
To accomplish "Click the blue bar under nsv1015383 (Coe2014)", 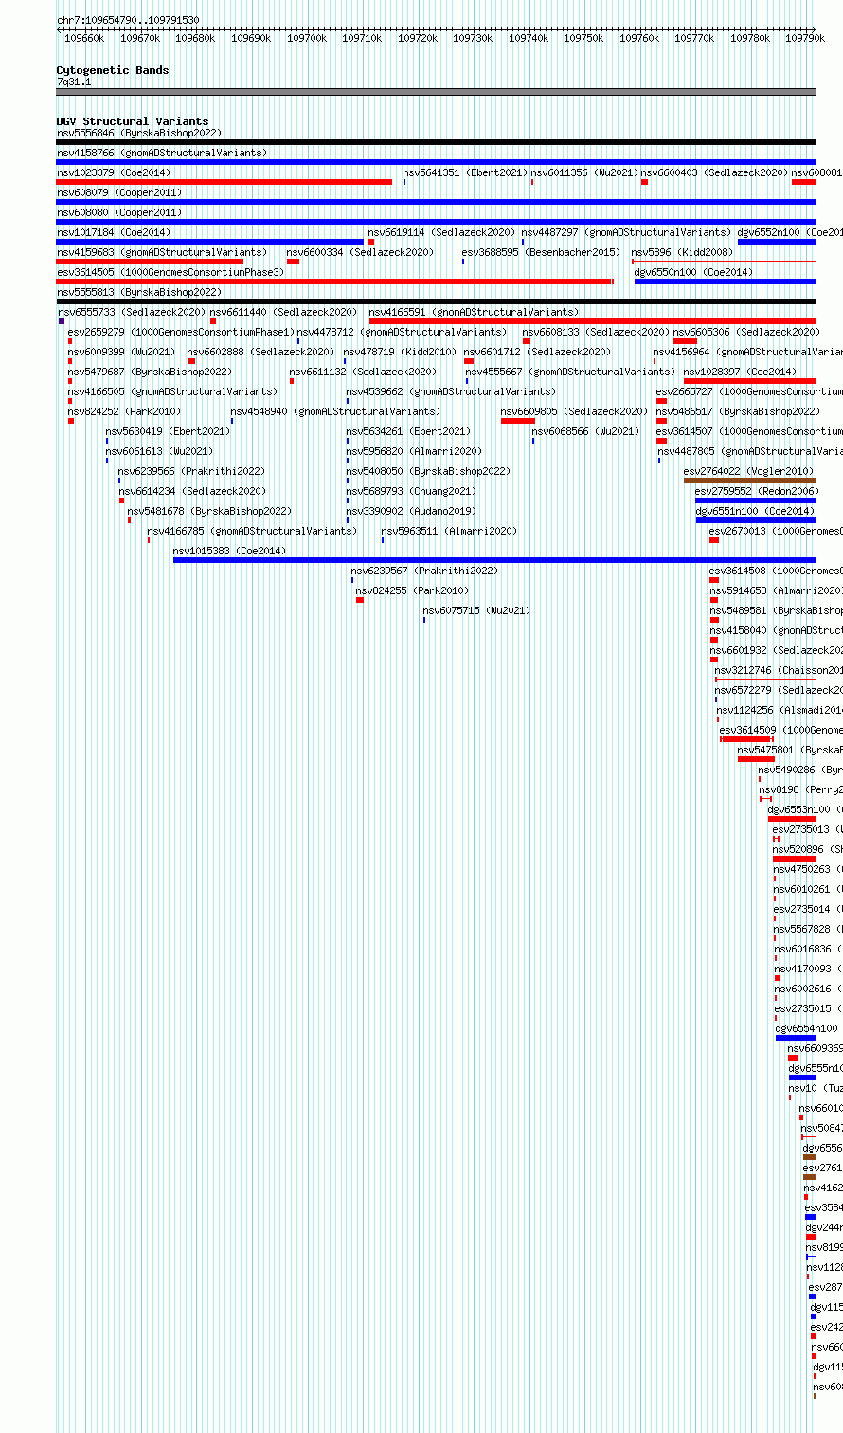I will [494, 560].
